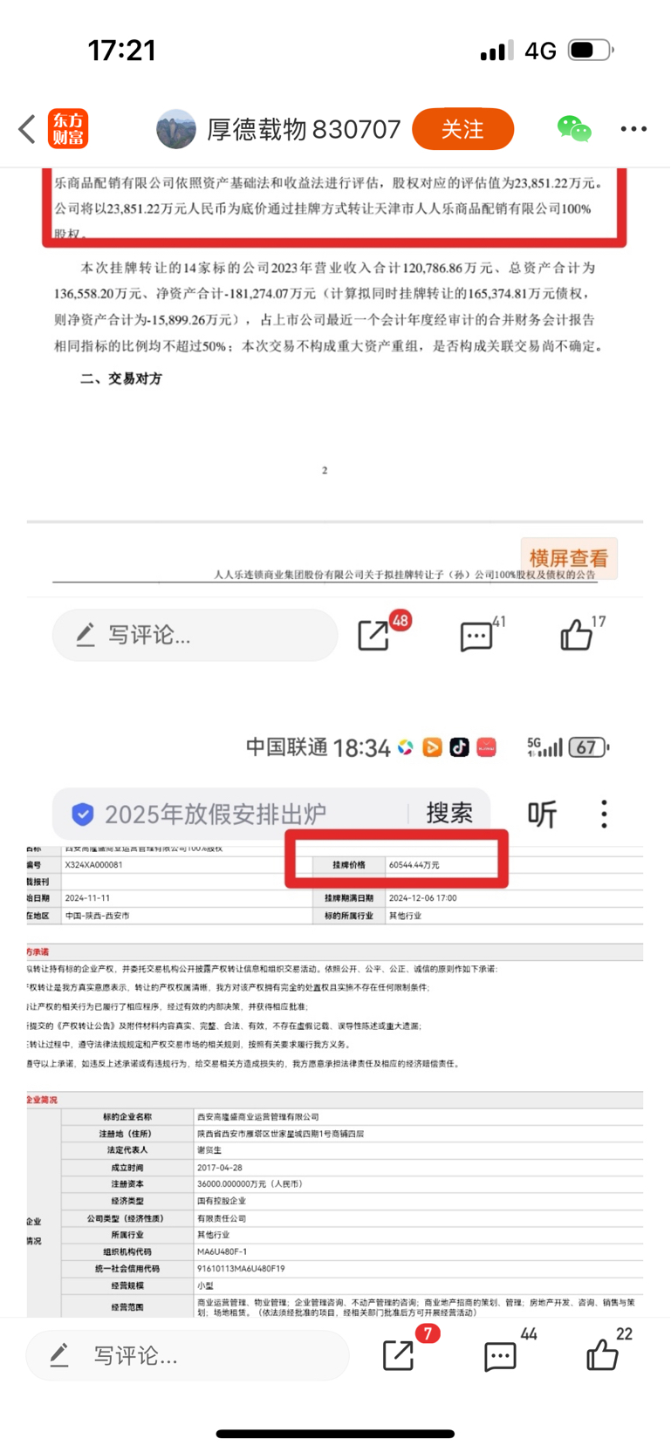Tap the 写评论 field beside share count 7
This screenshot has height=1452, width=671.
click(x=188, y=1355)
